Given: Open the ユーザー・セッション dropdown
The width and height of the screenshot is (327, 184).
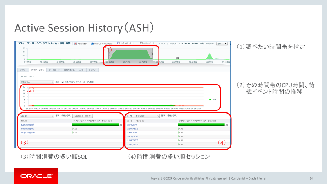Looking at the screenshot, I should click(143, 116).
